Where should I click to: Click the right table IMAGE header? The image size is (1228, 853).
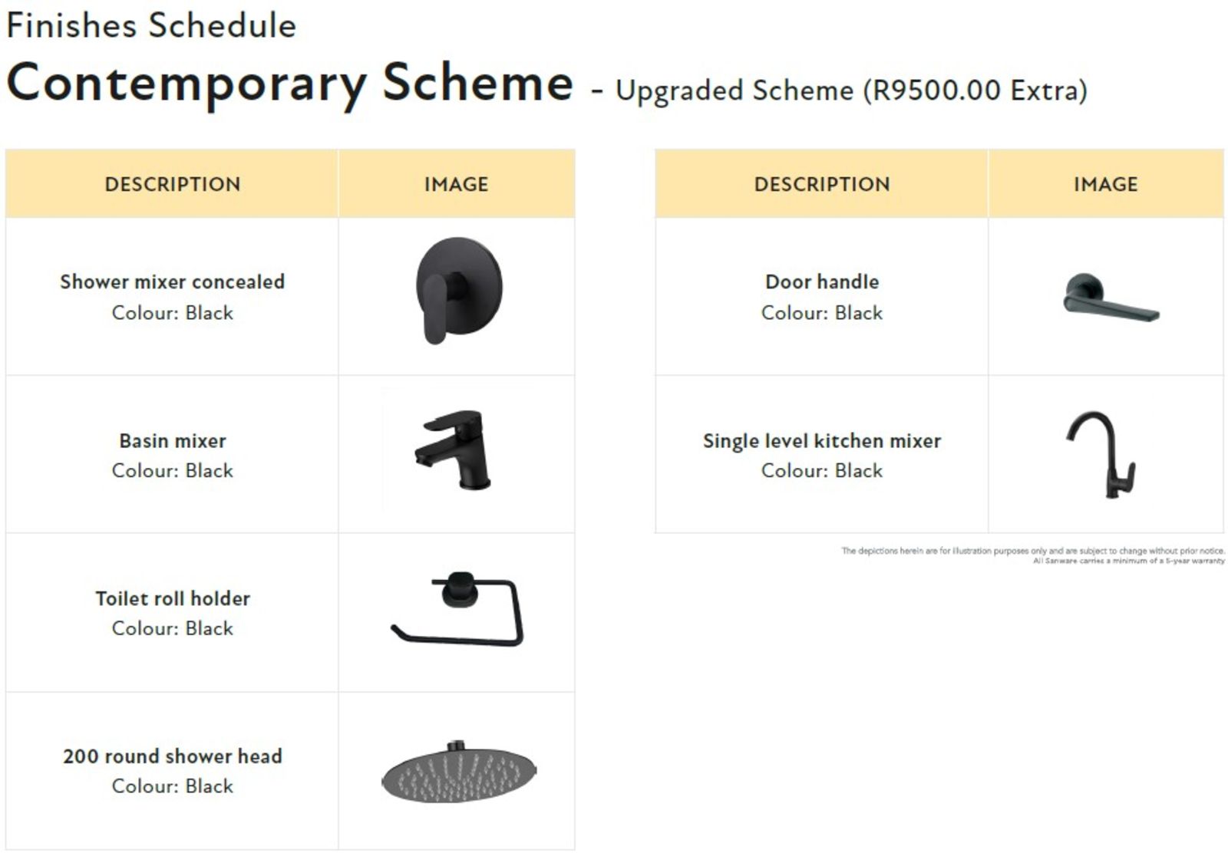pyautogui.click(x=1106, y=184)
